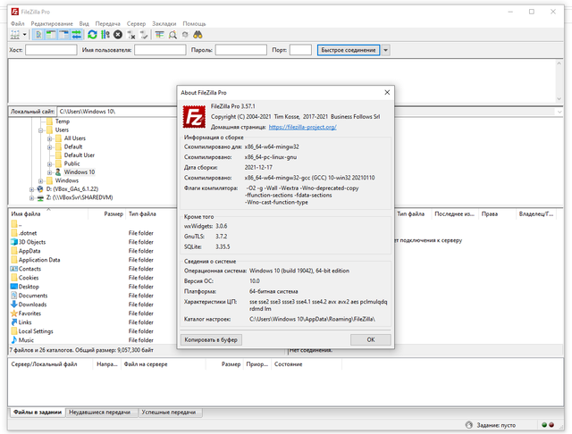Open the Site Manager dropdown arrow
Screen dimensions: 572x434
(24, 35)
